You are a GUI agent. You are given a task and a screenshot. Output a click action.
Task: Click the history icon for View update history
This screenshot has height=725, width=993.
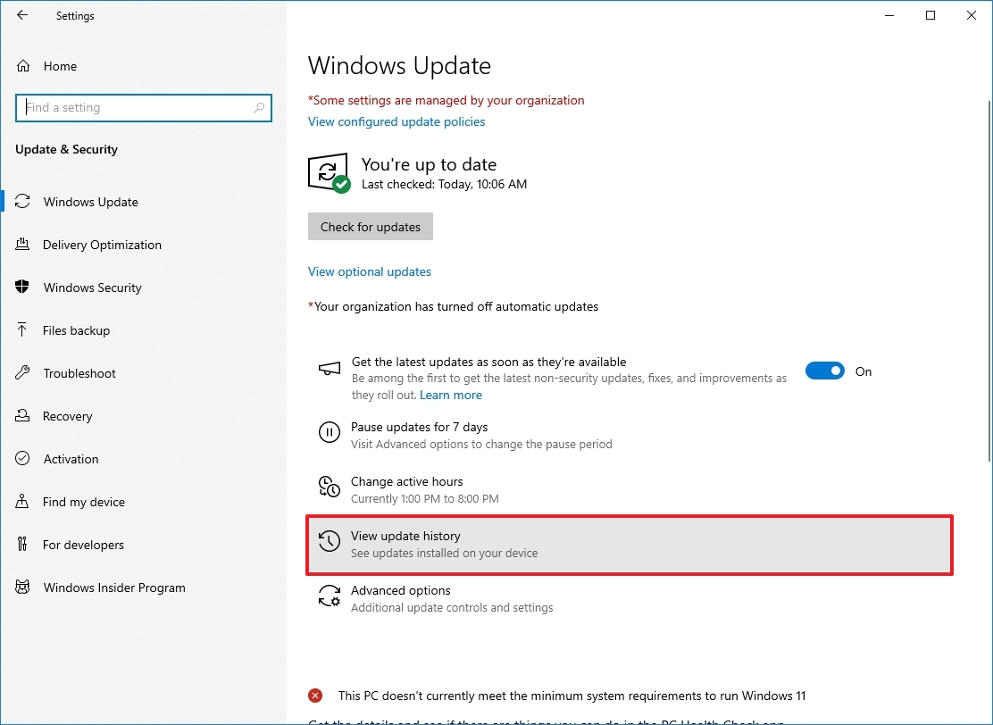click(x=330, y=541)
